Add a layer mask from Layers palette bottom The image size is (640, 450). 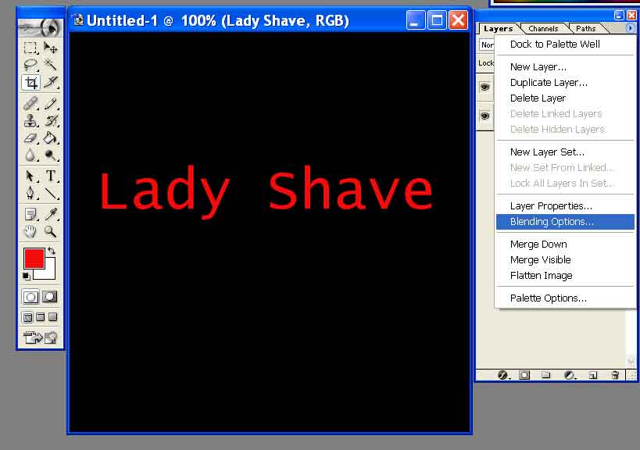click(x=524, y=375)
